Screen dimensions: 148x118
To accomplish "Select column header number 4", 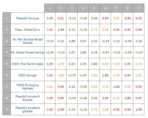I will pos(83,8).
